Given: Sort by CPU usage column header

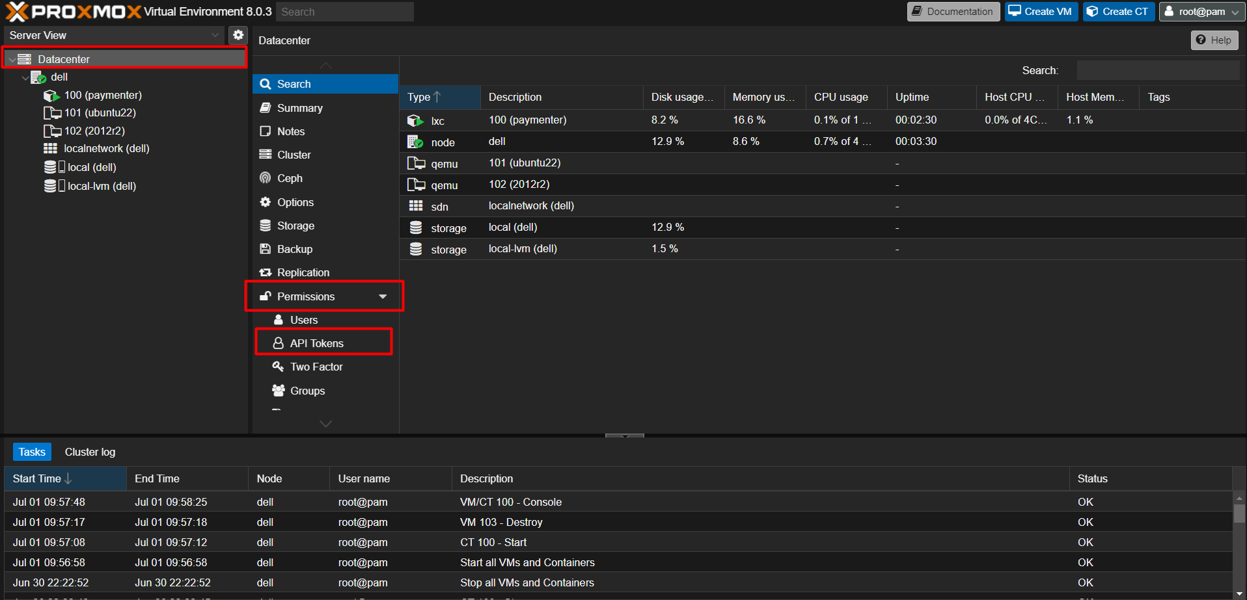Looking at the screenshot, I should coord(846,97).
